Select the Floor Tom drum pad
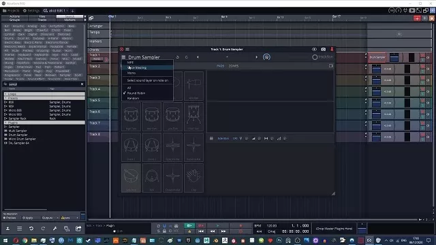This screenshot has width=436, height=245. tap(193, 116)
